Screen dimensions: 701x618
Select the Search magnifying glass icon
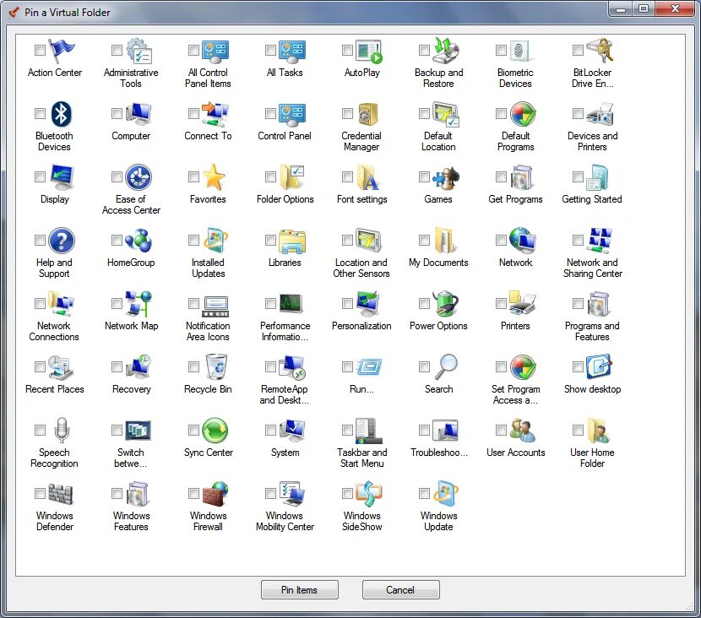(x=447, y=367)
